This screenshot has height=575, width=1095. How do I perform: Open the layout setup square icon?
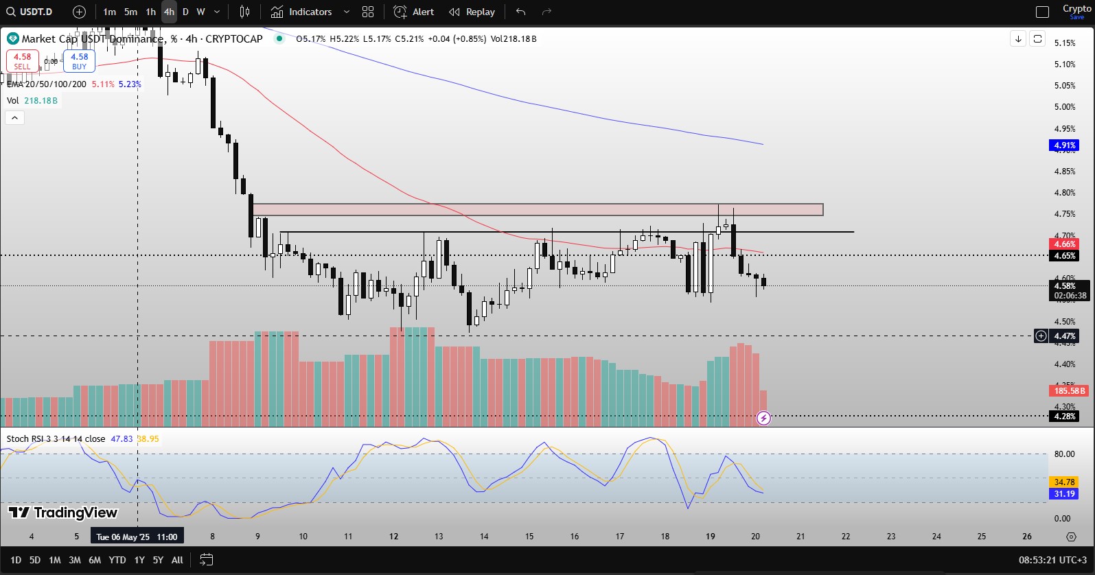[x=1042, y=12]
